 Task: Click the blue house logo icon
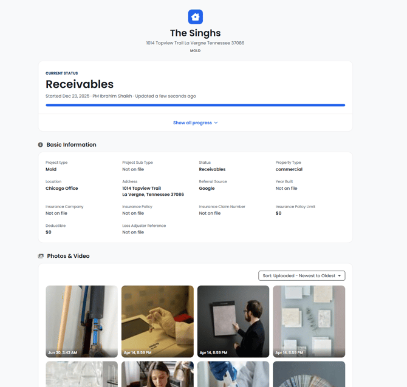tap(195, 17)
